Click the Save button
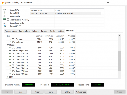 coord(51,92)
